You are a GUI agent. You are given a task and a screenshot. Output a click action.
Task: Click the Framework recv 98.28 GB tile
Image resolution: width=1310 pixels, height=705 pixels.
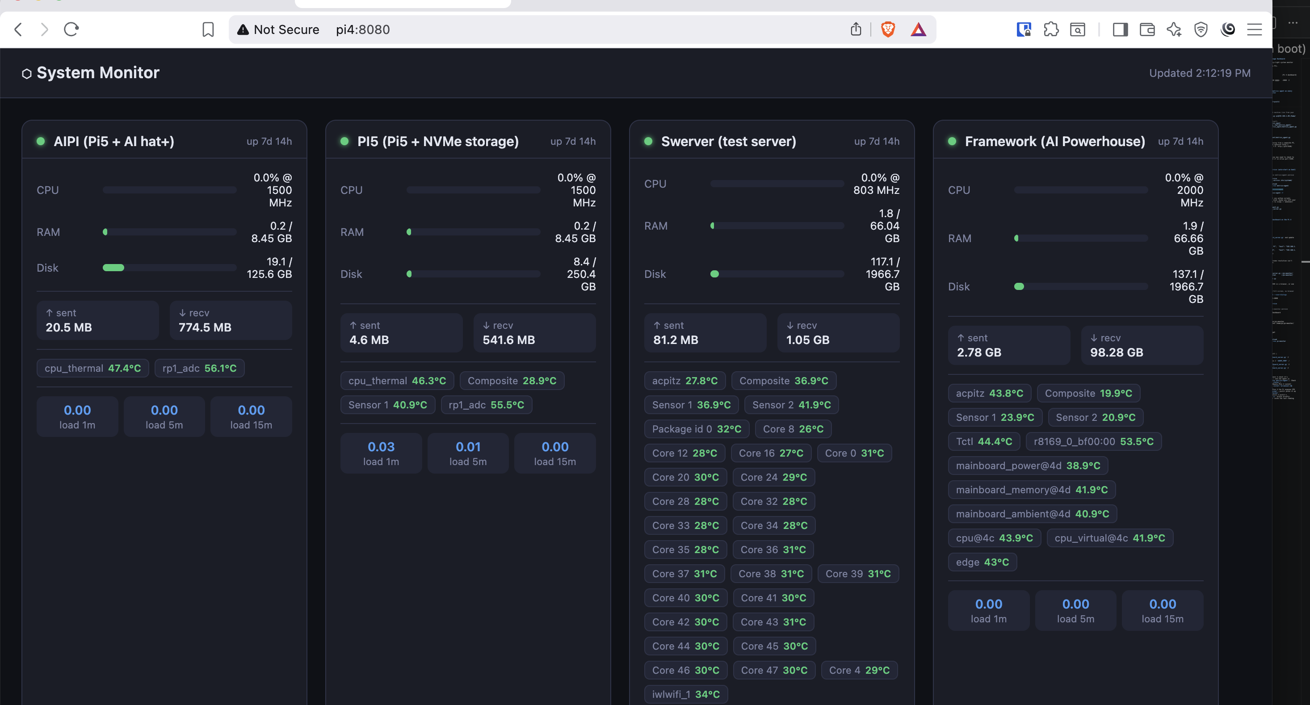click(1142, 345)
